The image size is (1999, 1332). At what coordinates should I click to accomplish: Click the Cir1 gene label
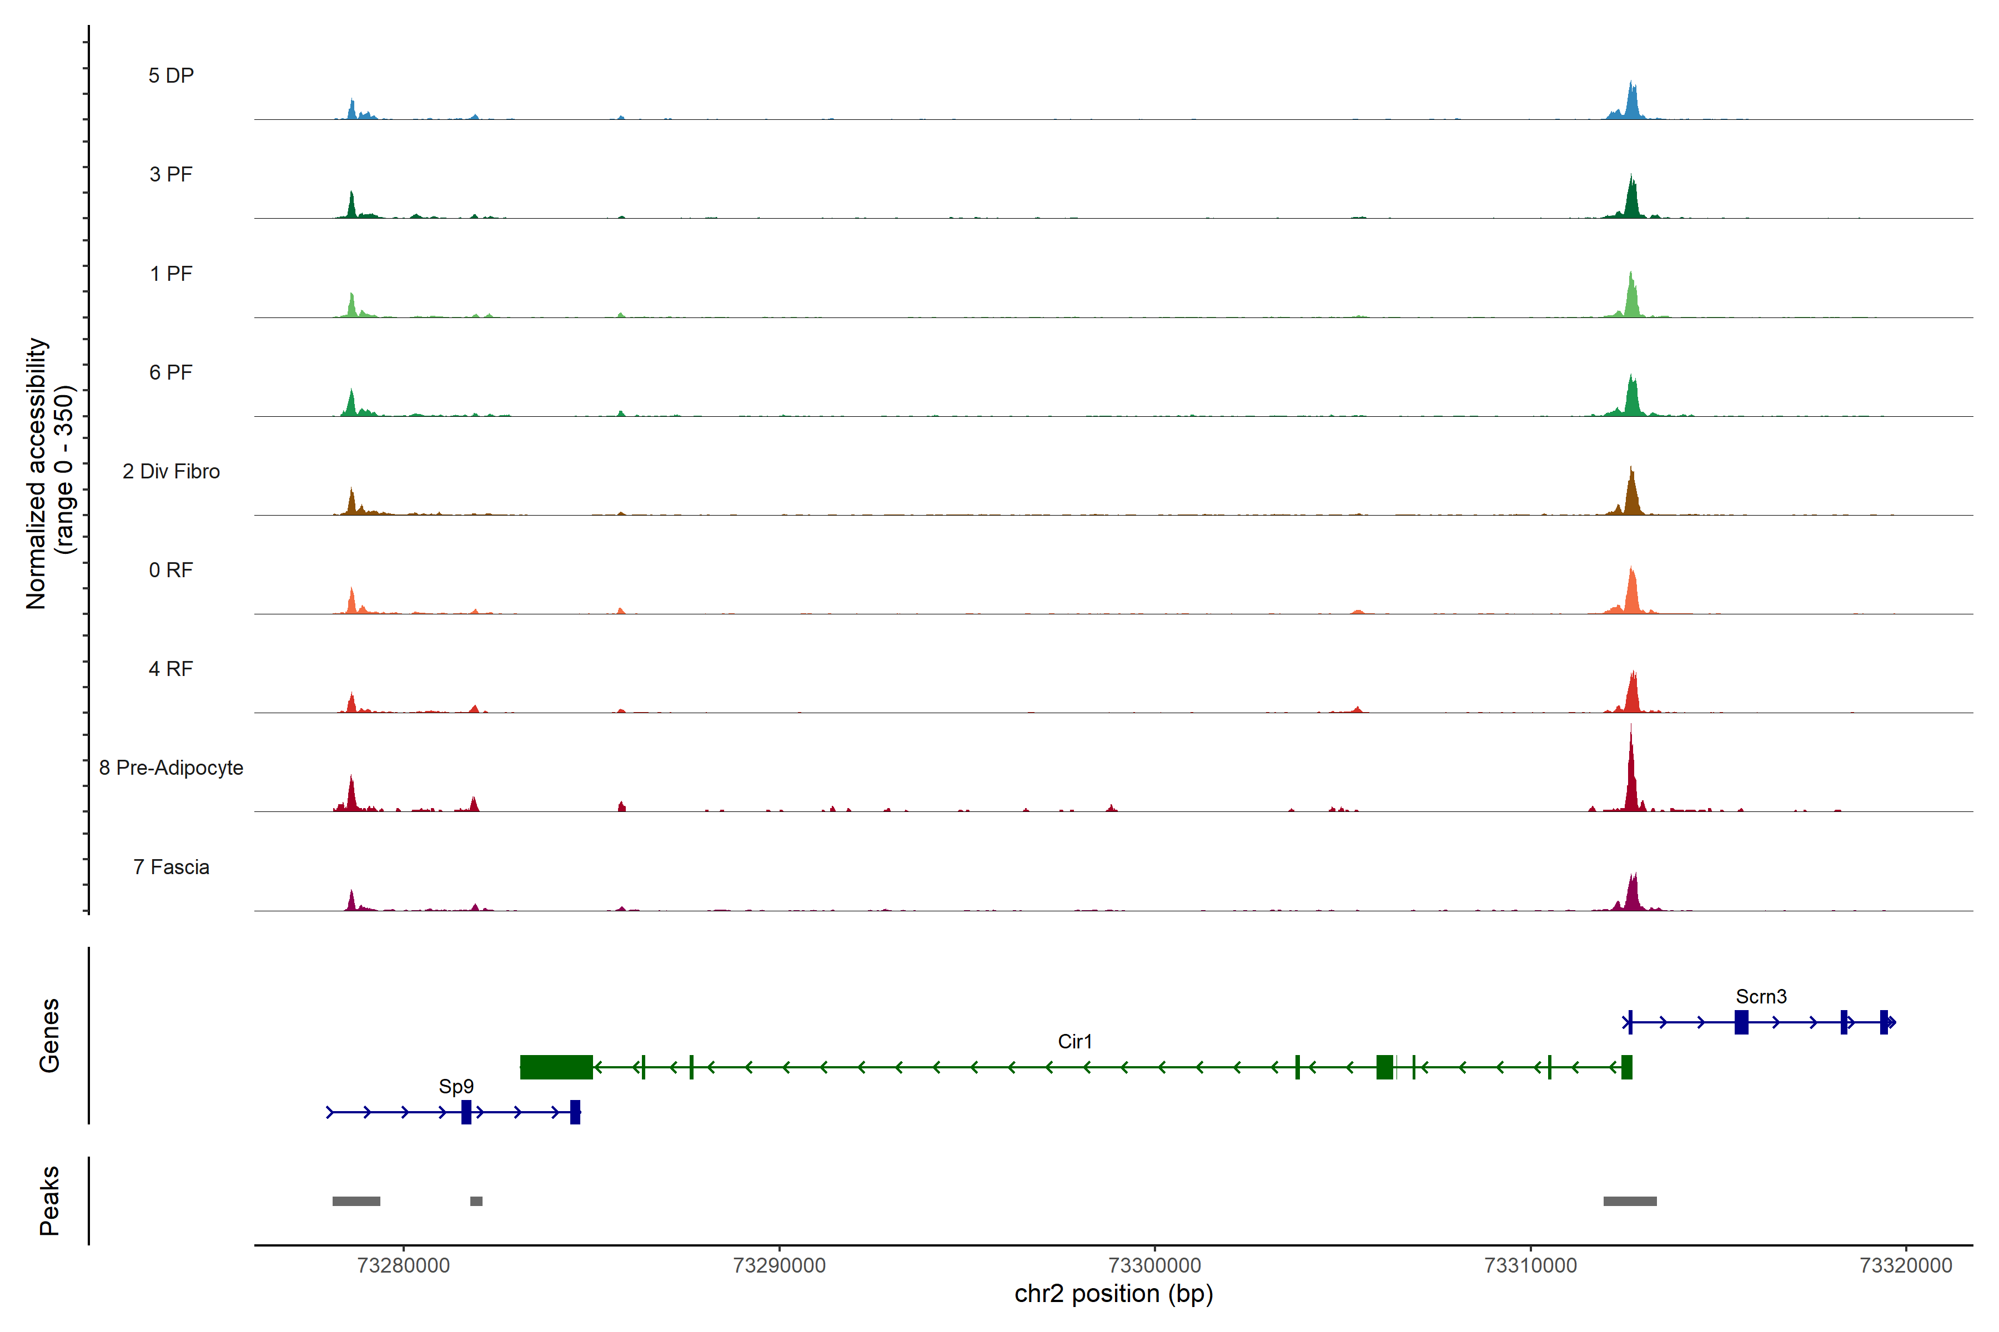(1074, 1042)
